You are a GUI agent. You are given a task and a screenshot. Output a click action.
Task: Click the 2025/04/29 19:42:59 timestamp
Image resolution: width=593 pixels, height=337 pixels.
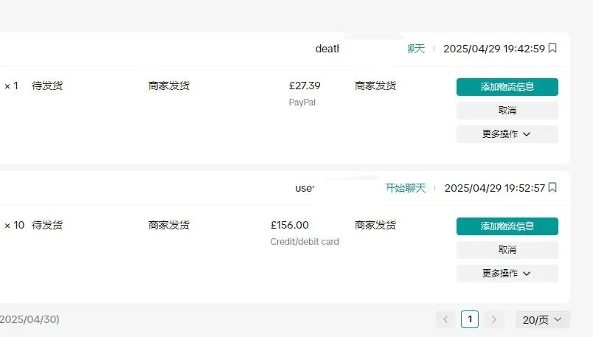494,49
